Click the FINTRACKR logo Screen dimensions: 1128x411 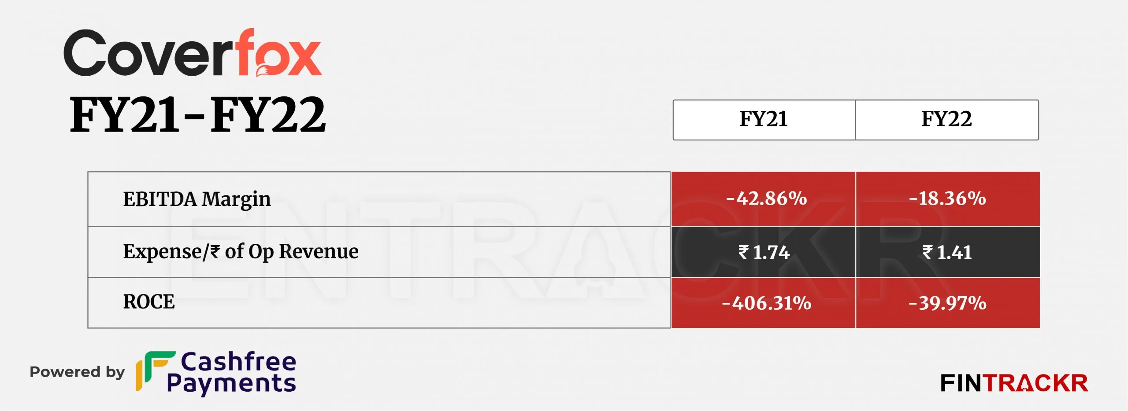click(x=1014, y=383)
